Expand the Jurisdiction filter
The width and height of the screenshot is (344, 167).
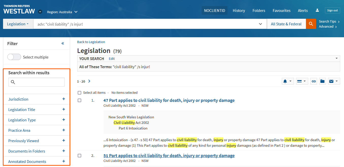(63, 99)
